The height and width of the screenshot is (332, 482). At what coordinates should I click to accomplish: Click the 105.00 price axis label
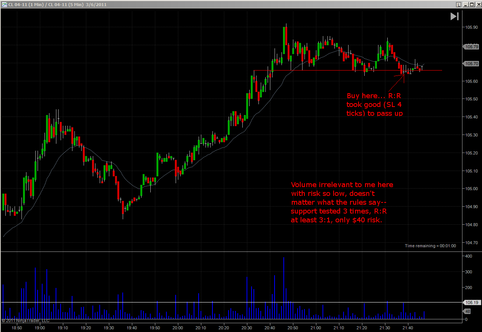pos(472,189)
